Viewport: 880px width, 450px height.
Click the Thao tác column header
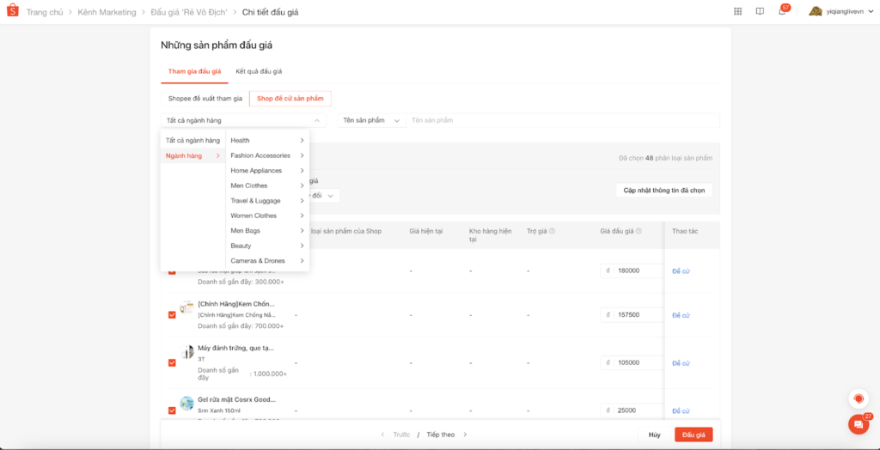(x=685, y=231)
